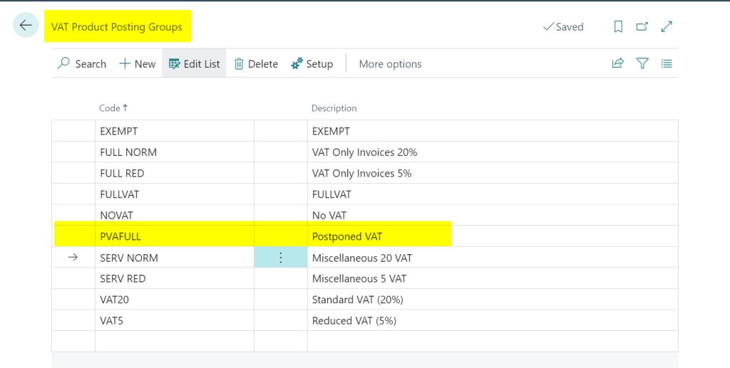
Task: Open the filter pane funnel icon
Action: (x=642, y=63)
